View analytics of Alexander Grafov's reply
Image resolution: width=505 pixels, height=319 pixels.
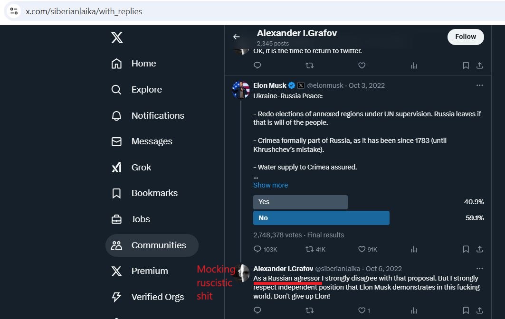414,310
